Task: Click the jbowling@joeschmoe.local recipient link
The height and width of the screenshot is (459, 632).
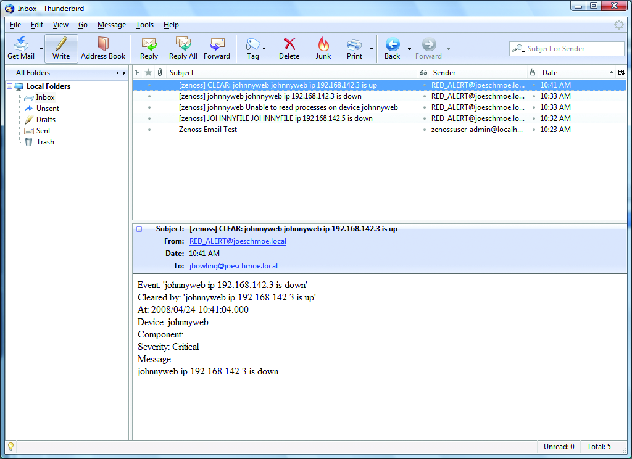Action: click(233, 266)
